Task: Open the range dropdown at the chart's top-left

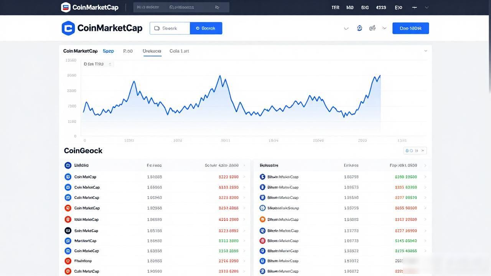Action: point(98,64)
